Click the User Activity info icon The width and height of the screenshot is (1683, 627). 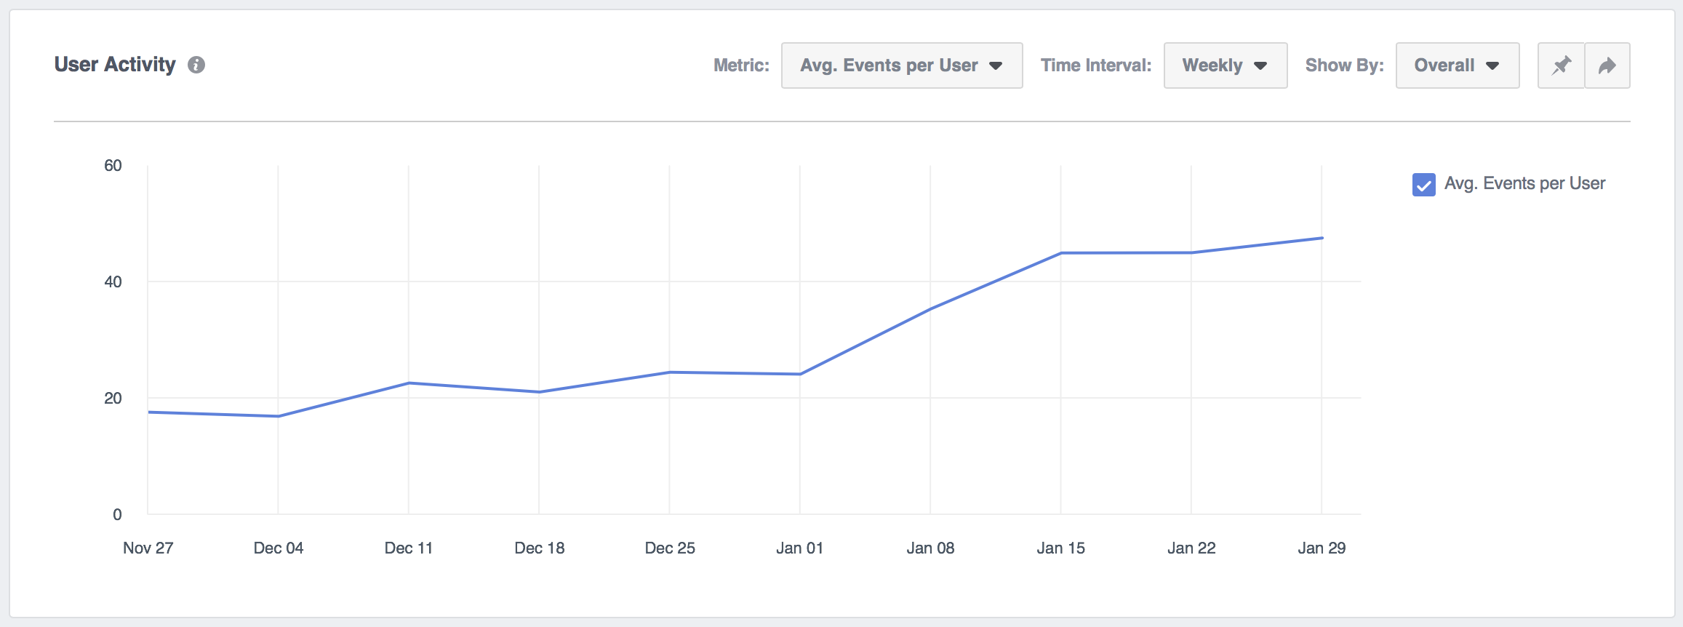(196, 65)
